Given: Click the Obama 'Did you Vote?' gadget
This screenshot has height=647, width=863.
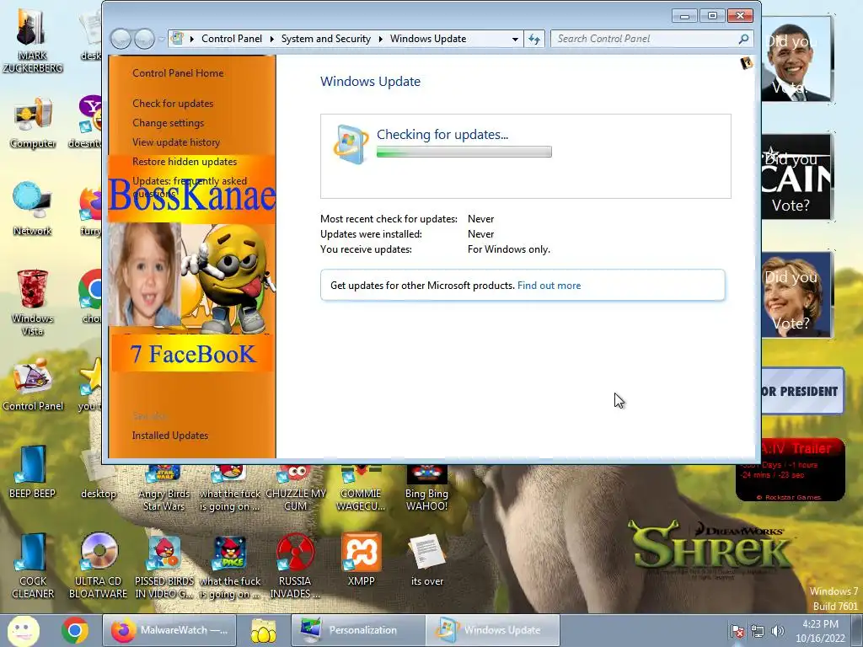Looking at the screenshot, I should tap(796, 59).
